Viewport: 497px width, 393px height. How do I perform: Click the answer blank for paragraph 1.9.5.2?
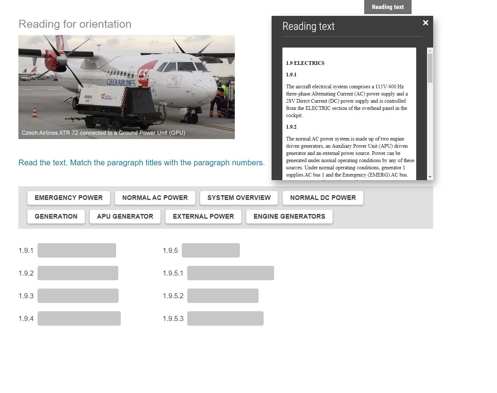(x=223, y=295)
